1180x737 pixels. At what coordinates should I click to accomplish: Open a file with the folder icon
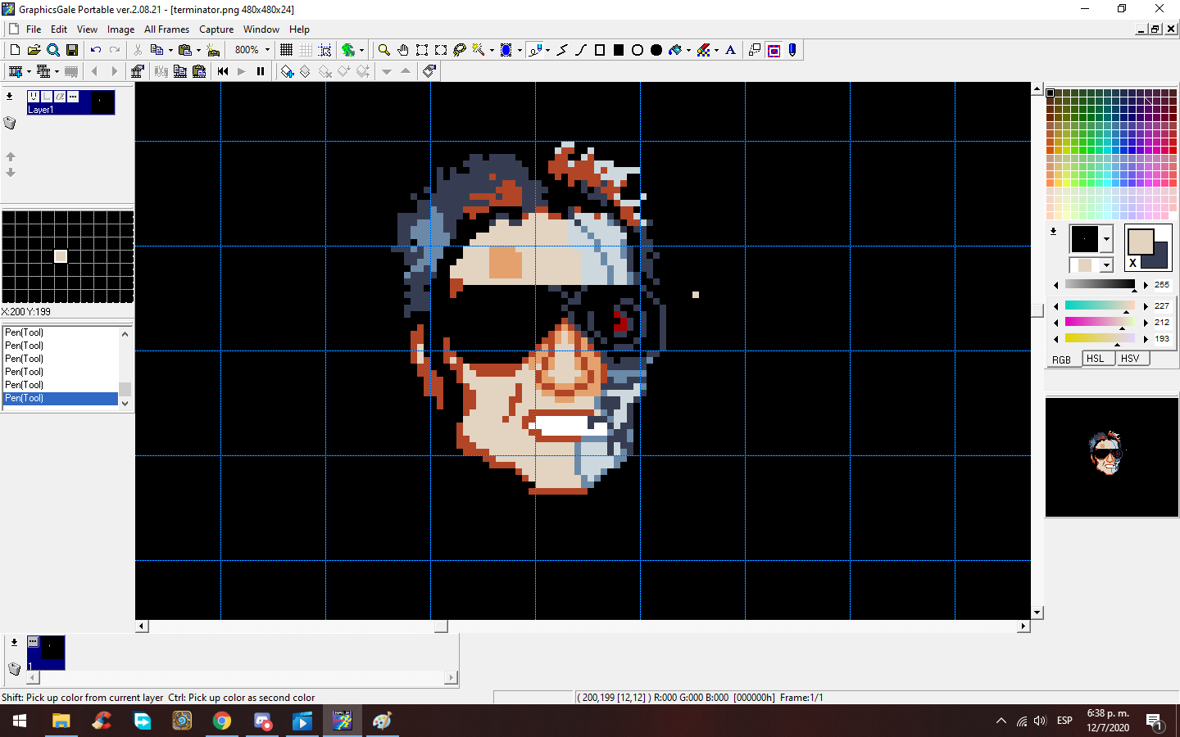[x=34, y=50]
